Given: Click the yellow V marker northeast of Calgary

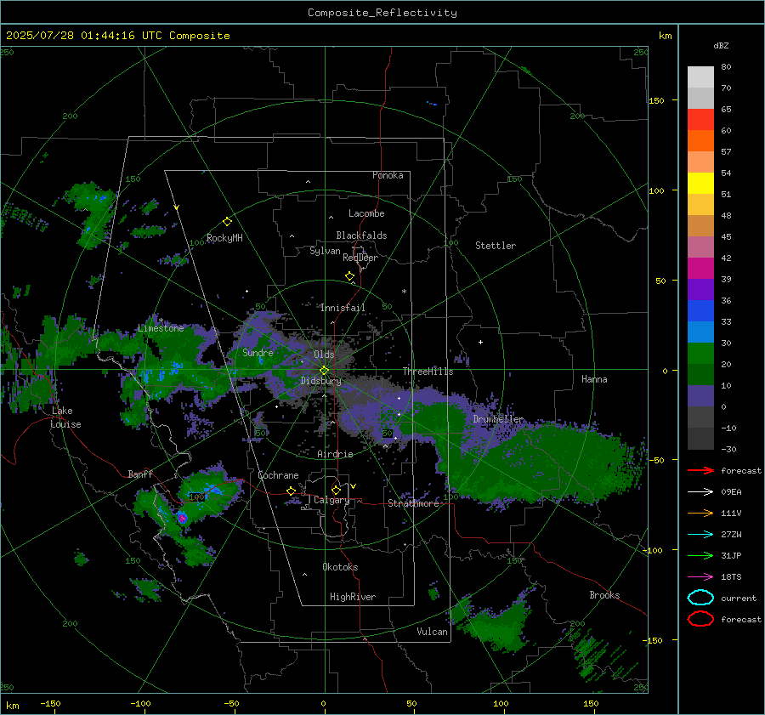Looking at the screenshot, I should [x=354, y=486].
